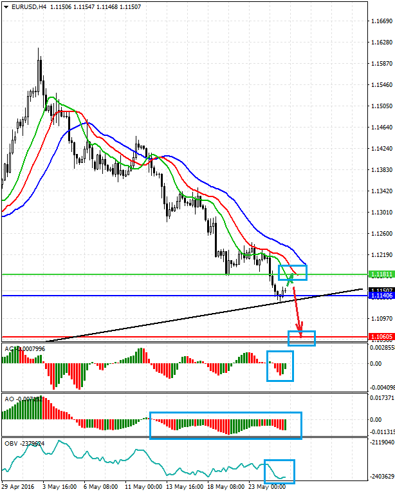Click the 3 May 16:00 date marker
Screen dimensions: 395x494
[x=59, y=488]
